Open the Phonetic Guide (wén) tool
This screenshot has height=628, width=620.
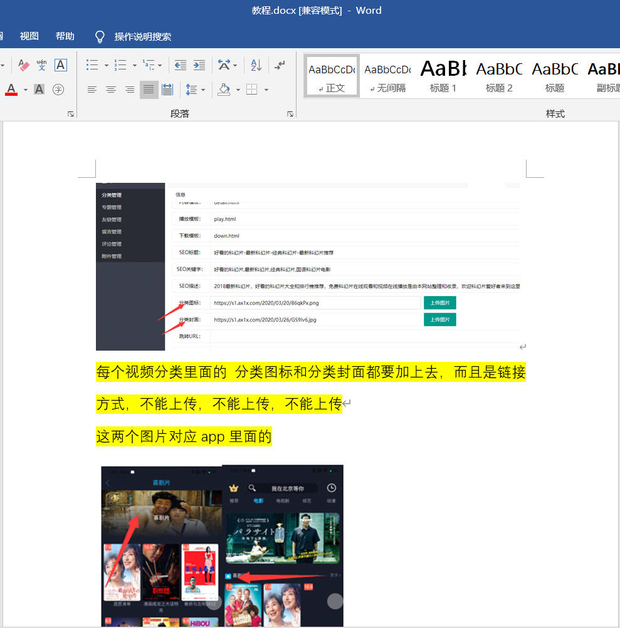(x=42, y=65)
